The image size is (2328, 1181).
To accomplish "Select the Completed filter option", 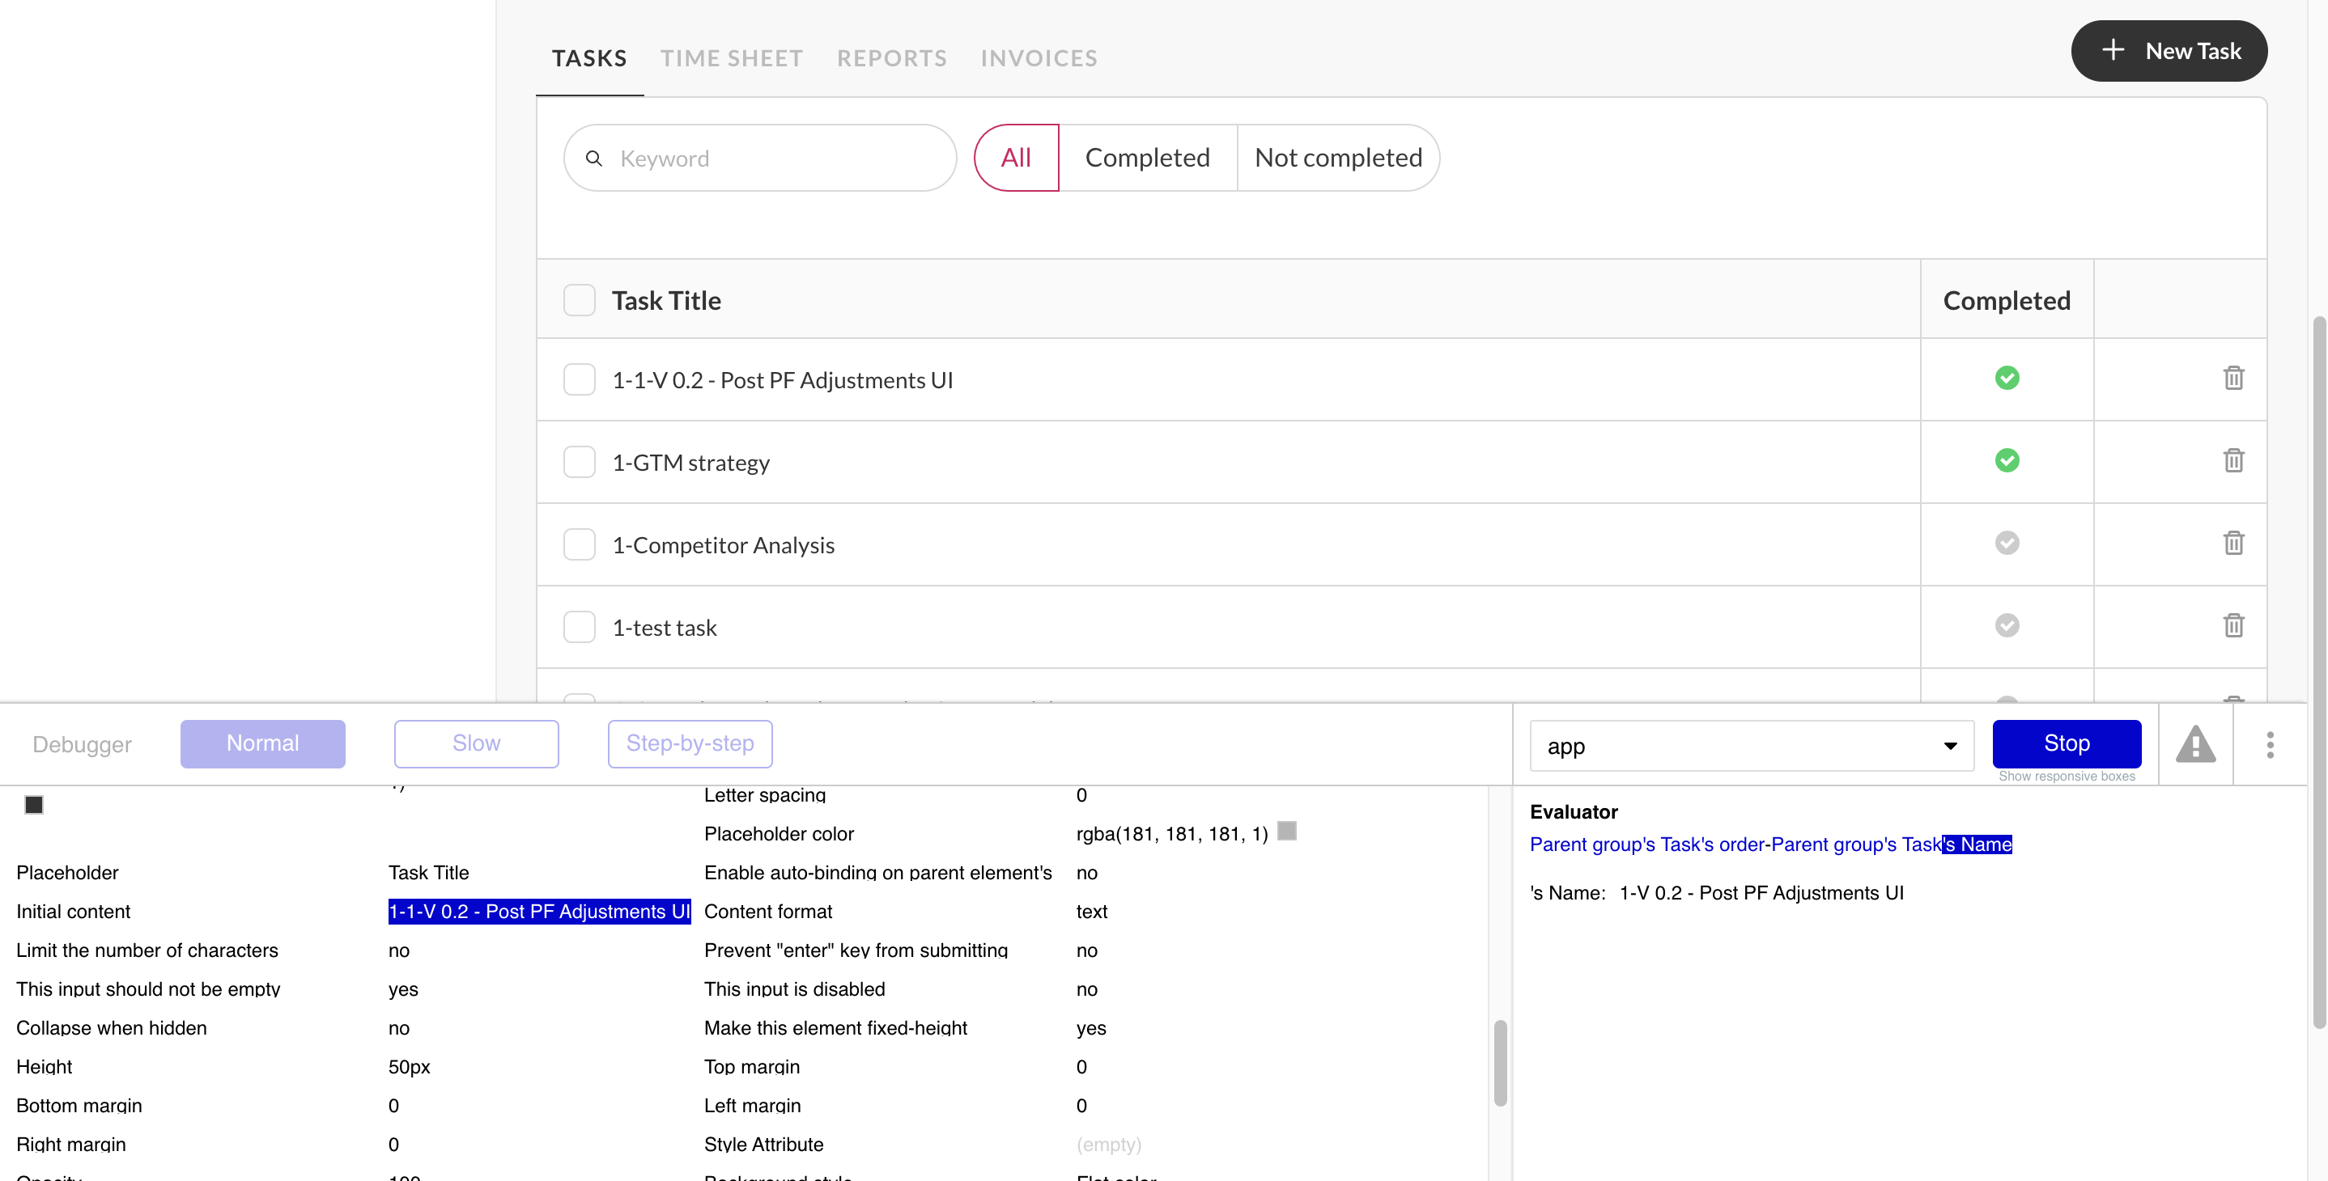I will pos(1147,158).
